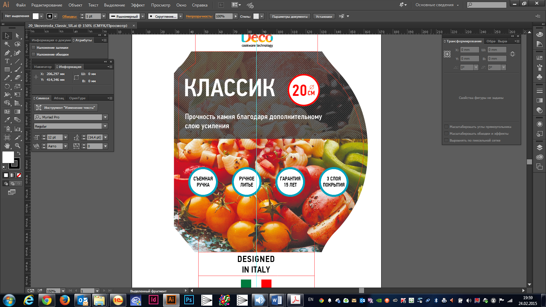
Task: Choose the Zoom magnifier tool
Action: pos(17,146)
